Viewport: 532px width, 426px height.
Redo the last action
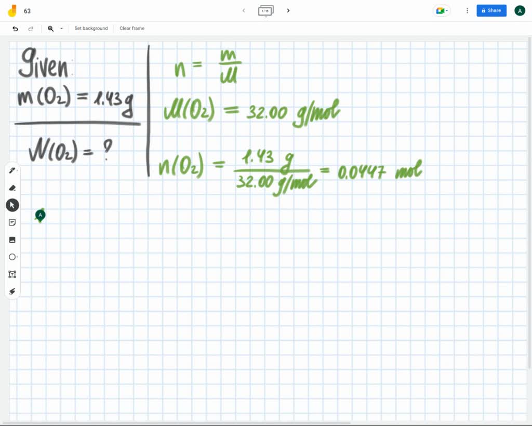coord(30,29)
